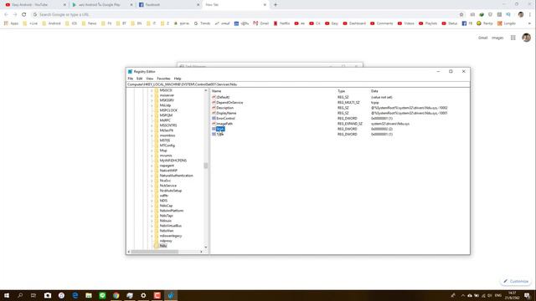Open the Apps bookmark shortcut
Viewport: 536px width, 301px height.
click(11, 23)
